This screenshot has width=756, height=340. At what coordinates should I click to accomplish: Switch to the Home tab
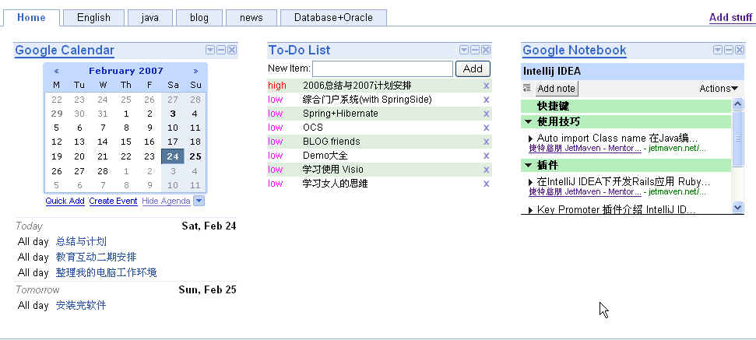(31, 17)
